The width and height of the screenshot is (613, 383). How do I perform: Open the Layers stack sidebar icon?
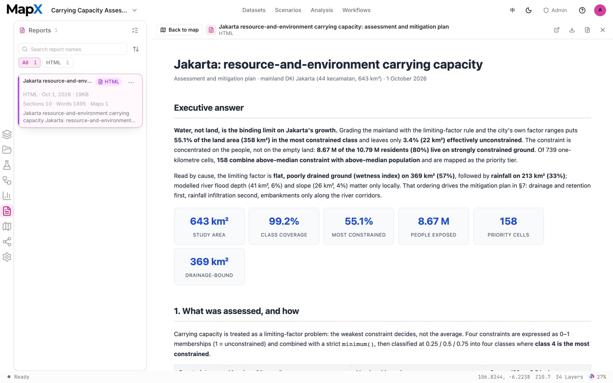pyautogui.click(x=7, y=134)
